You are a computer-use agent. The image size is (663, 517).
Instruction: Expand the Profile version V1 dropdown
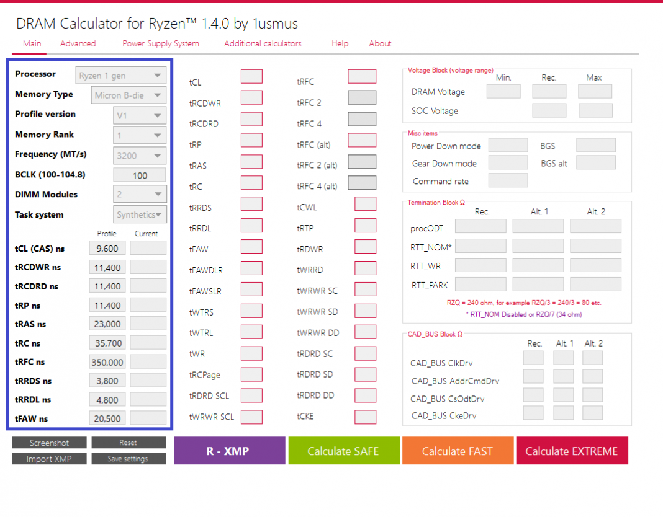point(140,115)
